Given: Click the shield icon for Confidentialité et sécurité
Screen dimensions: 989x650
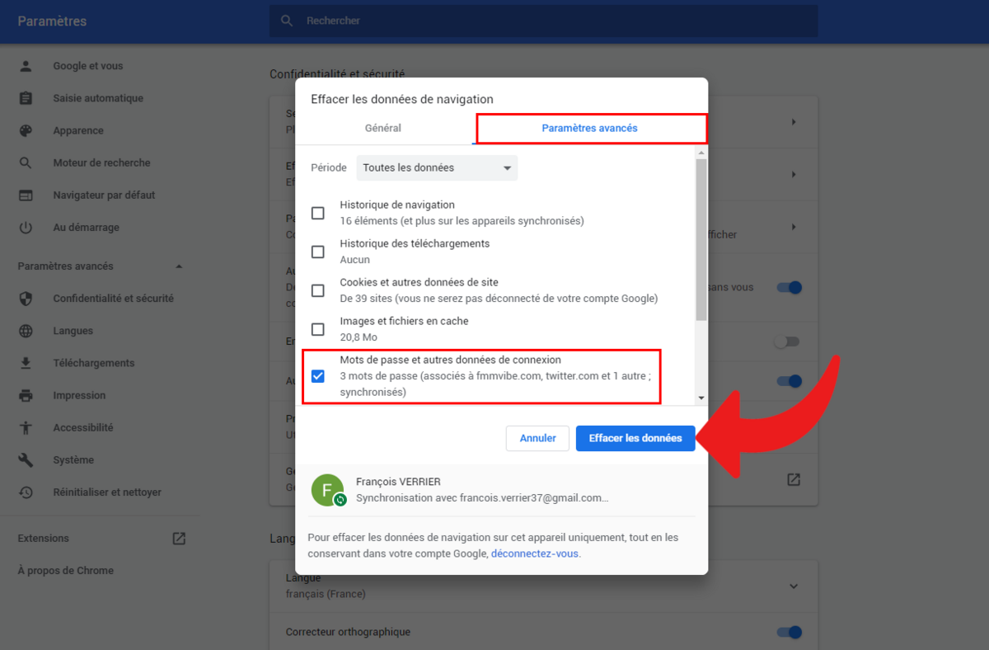Looking at the screenshot, I should coord(26,299).
